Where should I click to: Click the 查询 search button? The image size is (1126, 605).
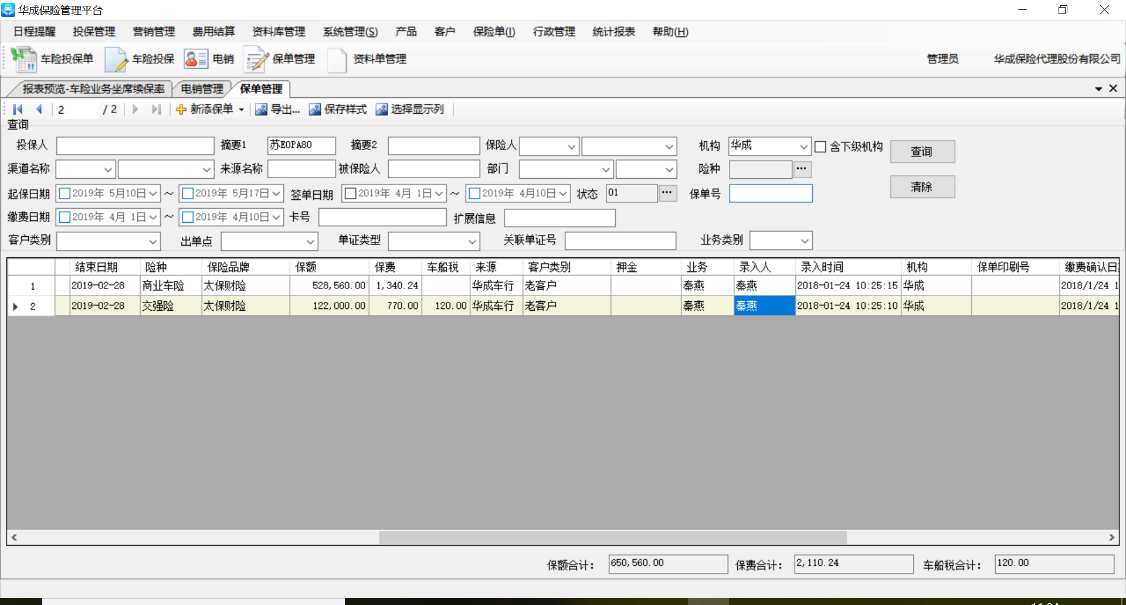[x=922, y=152]
